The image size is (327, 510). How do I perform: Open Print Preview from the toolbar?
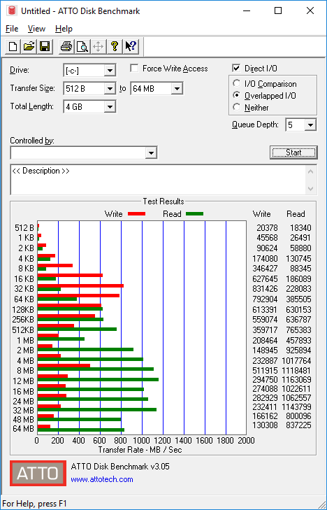[82, 46]
